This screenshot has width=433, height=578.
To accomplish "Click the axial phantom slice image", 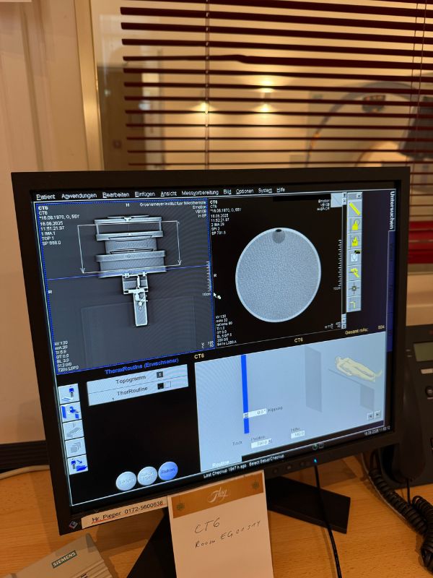I will coord(278,275).
